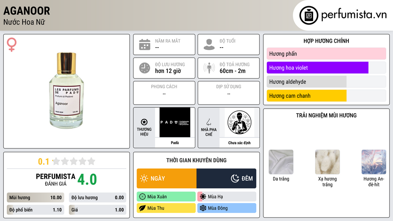393x221 pixels.
Task: Click the flower icon for Mùa Xuân
Action: pyautogui.click(x=142, y=197)
